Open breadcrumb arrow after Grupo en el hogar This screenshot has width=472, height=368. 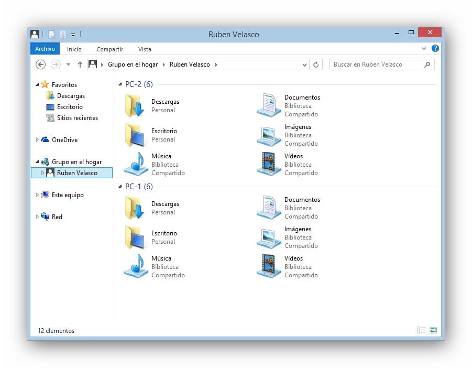[164, 65]
